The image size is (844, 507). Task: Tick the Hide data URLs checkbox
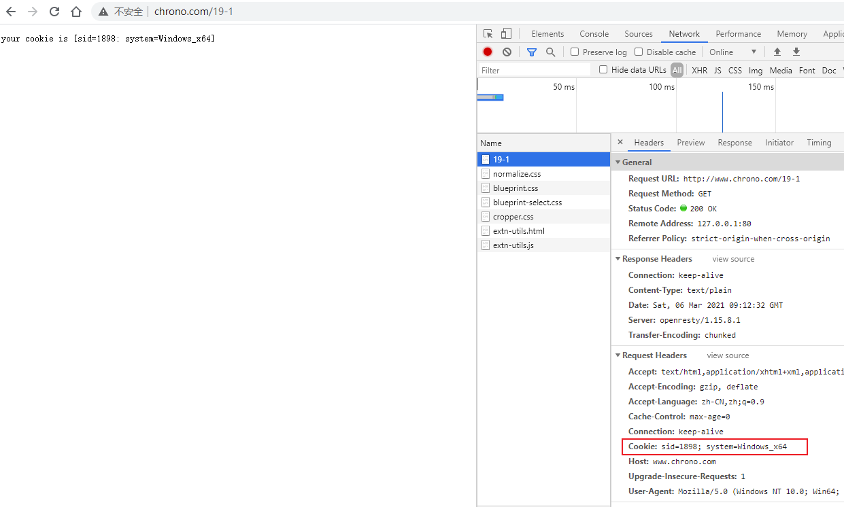coord(603,70)
